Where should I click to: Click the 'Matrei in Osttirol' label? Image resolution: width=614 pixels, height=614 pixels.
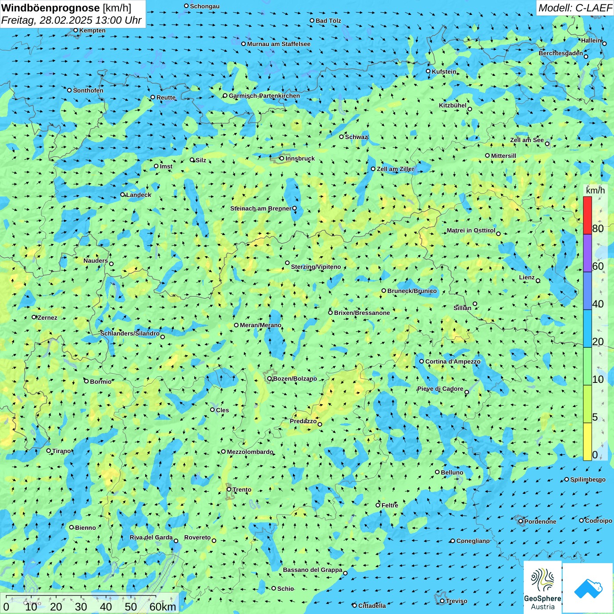[471, 230]
